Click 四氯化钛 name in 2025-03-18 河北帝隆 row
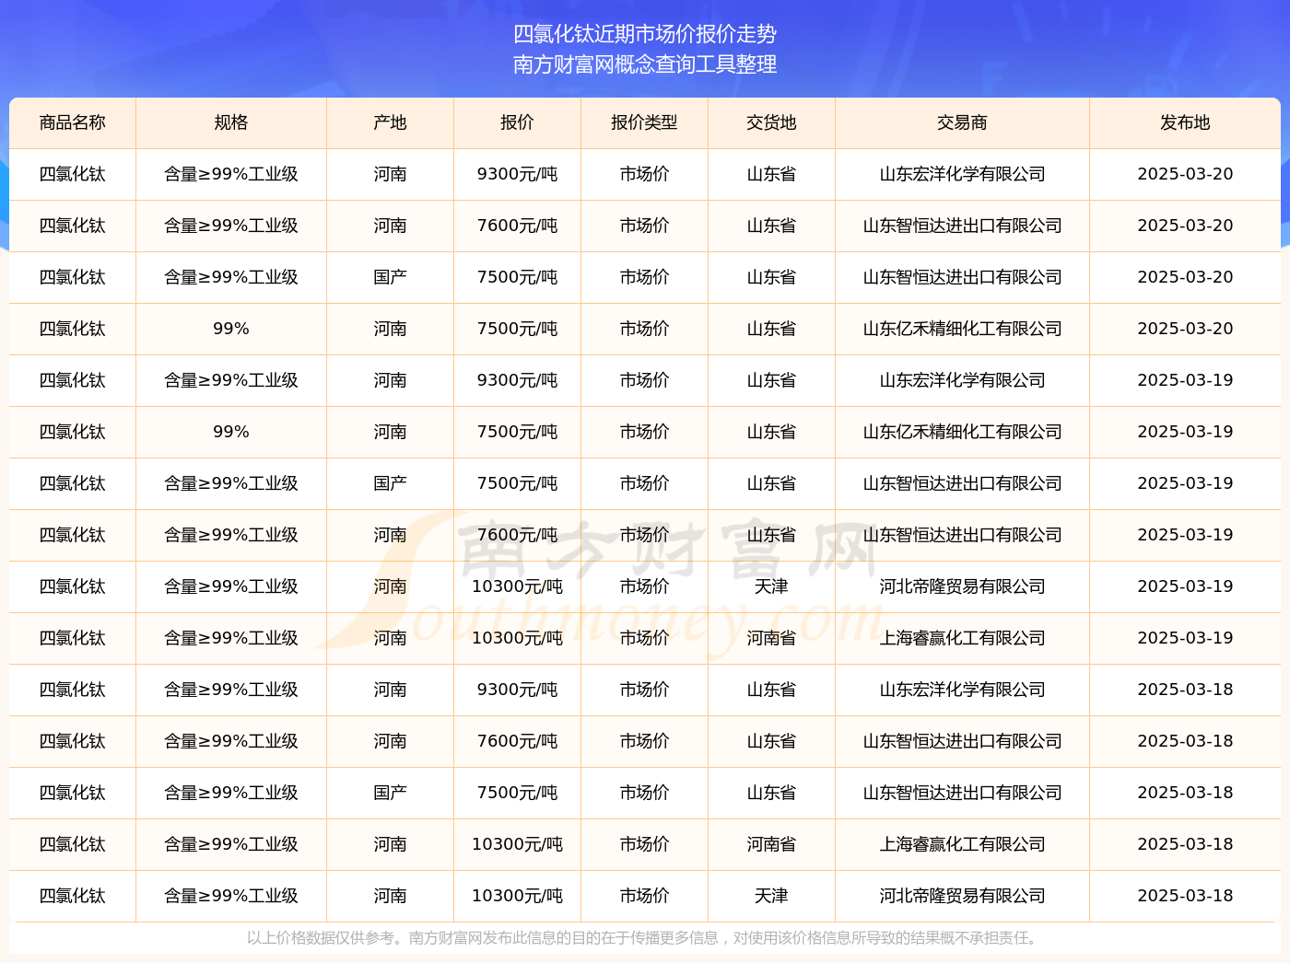The width and height of the screenshot is (1290, 963). 73,896
